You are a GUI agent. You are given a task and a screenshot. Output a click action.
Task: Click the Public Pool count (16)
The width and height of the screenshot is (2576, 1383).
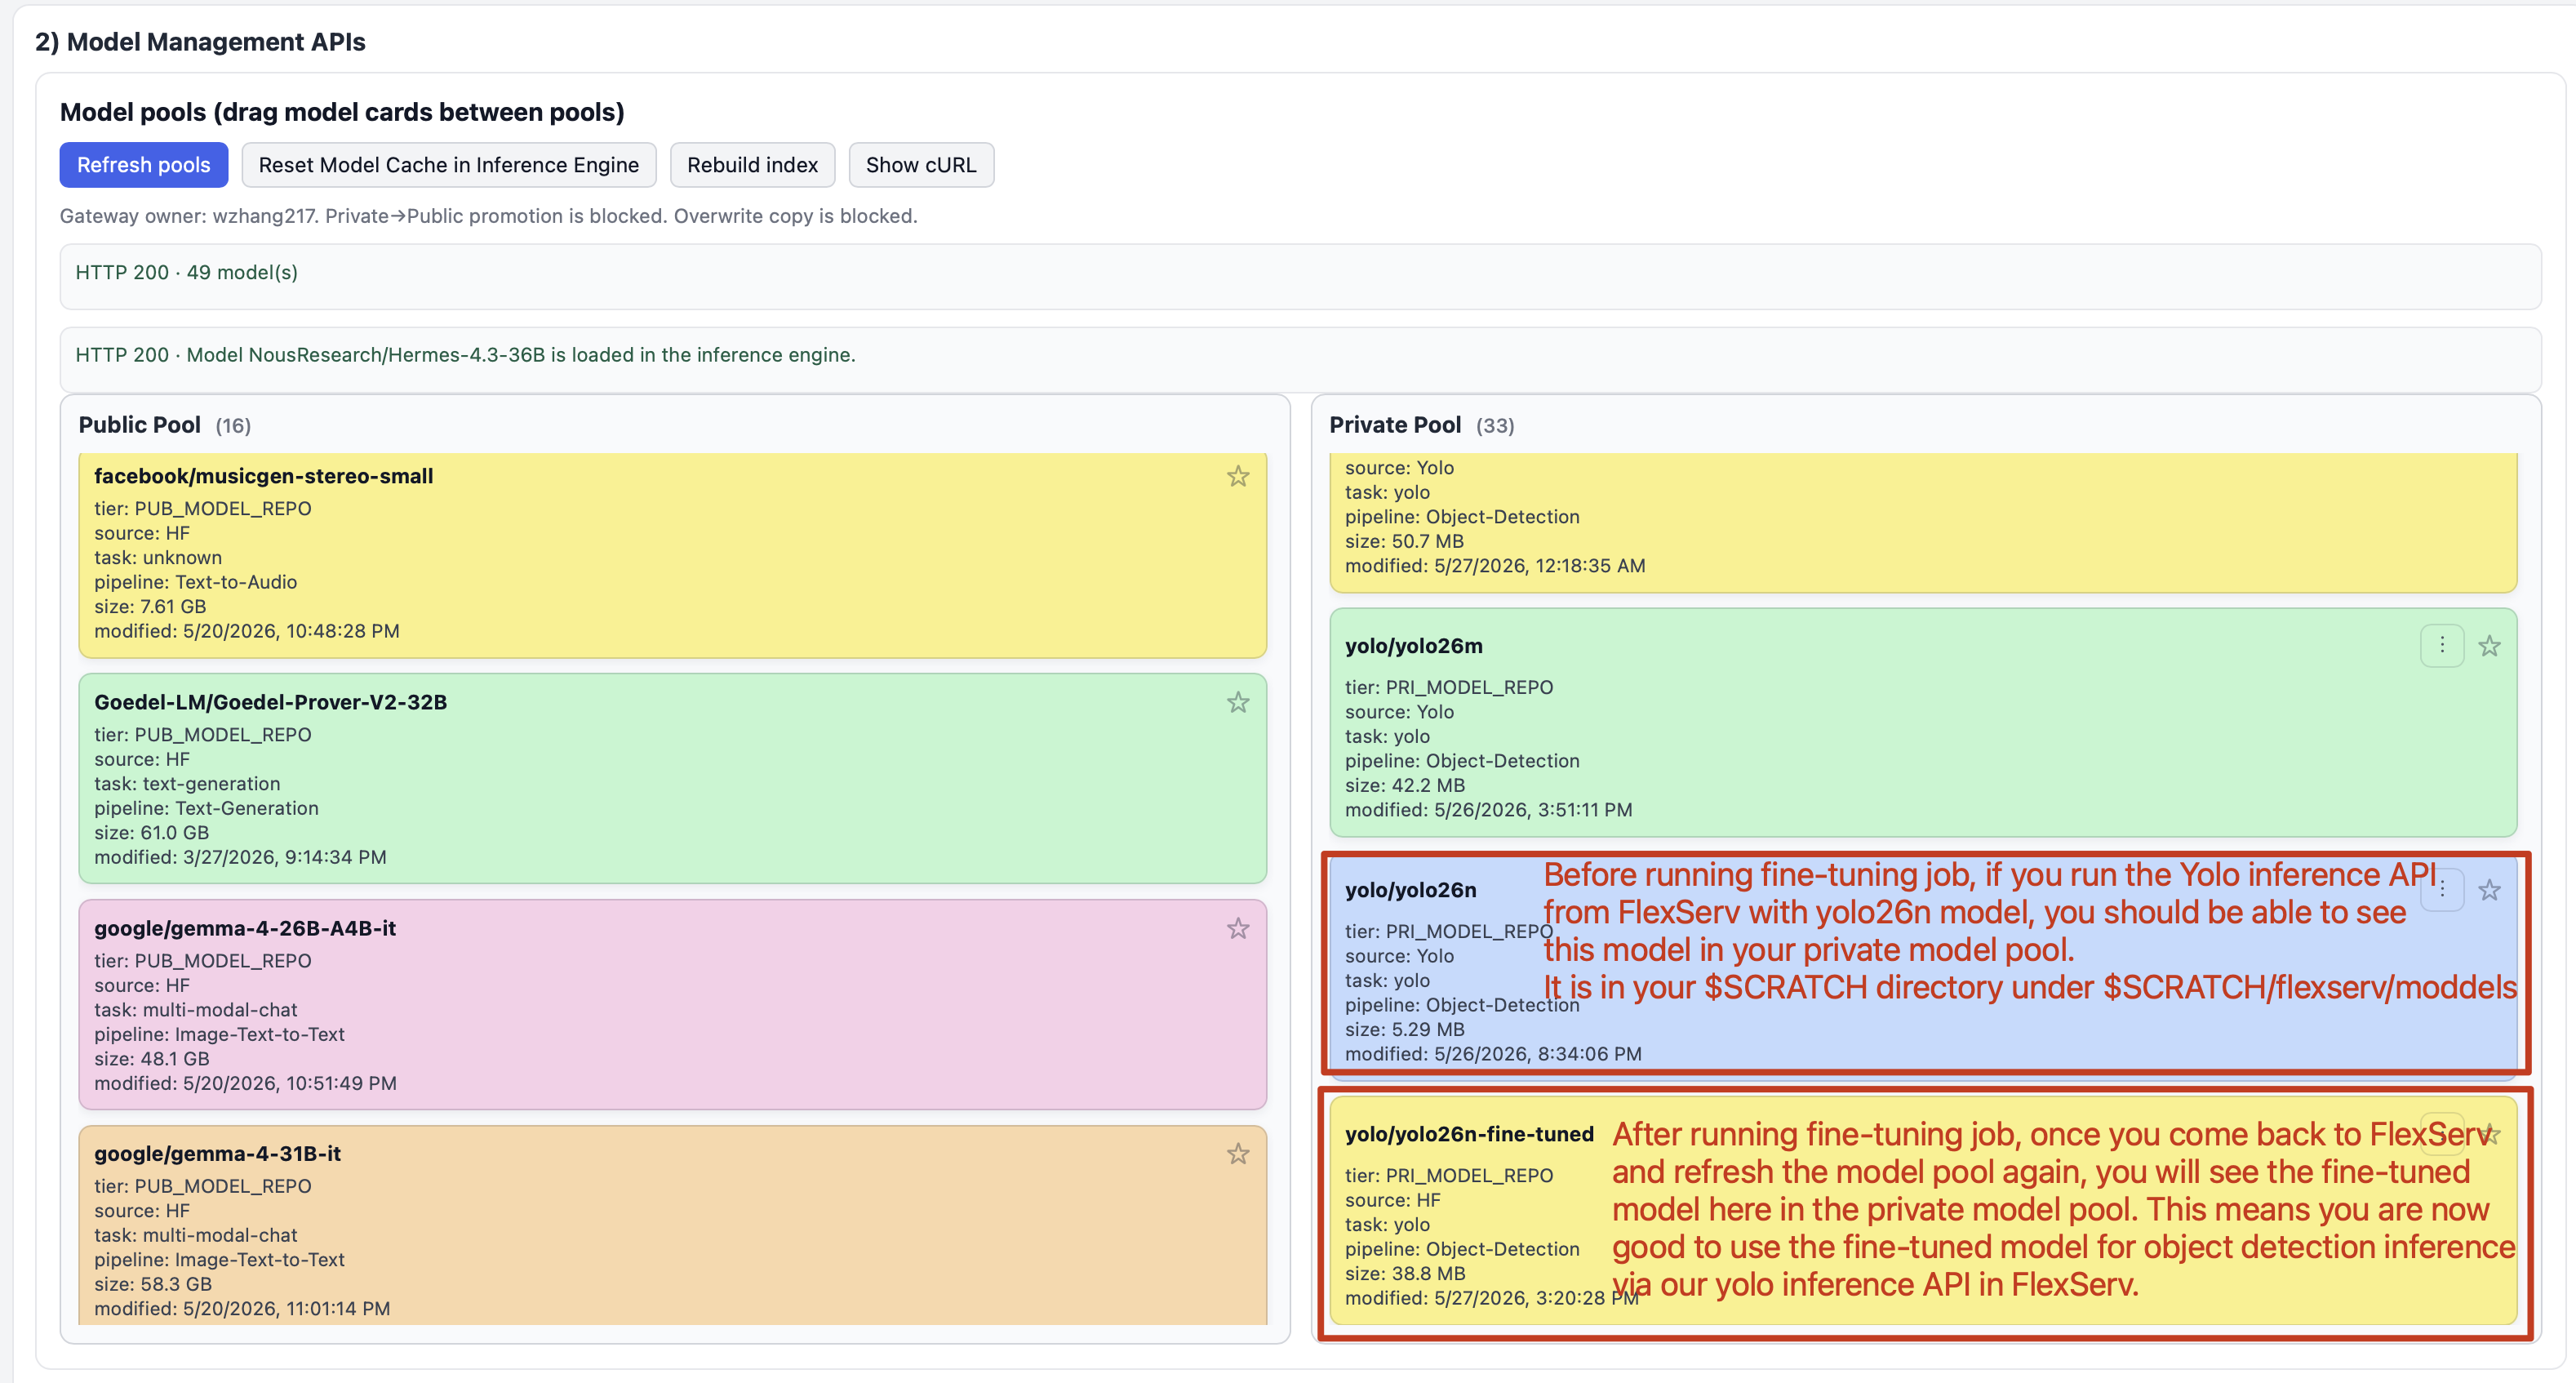233,426
